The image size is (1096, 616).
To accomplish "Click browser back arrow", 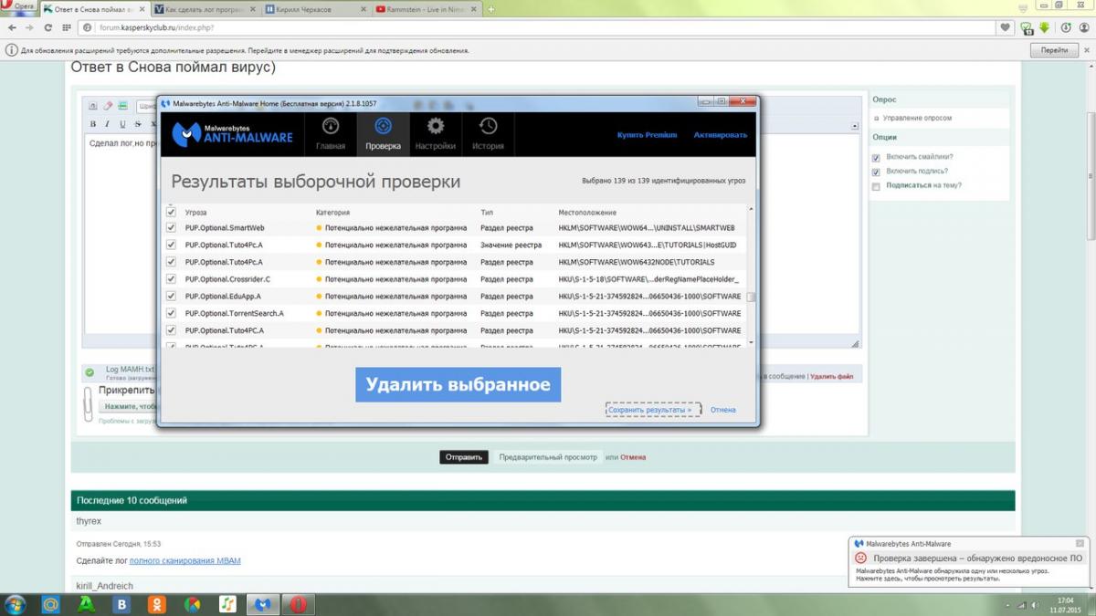I will click(10, 27).
